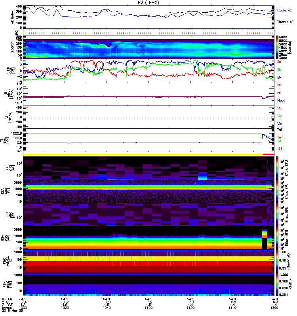Click the black data gap in ESA electron spectrogram
Screen dimensions: 297x316
265,243
